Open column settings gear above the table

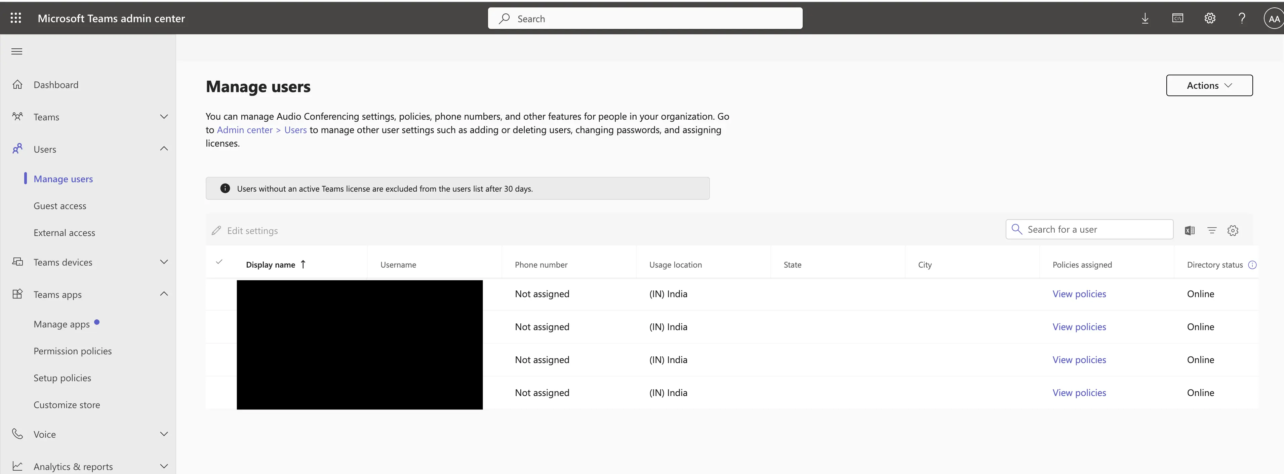(1233, 230)
